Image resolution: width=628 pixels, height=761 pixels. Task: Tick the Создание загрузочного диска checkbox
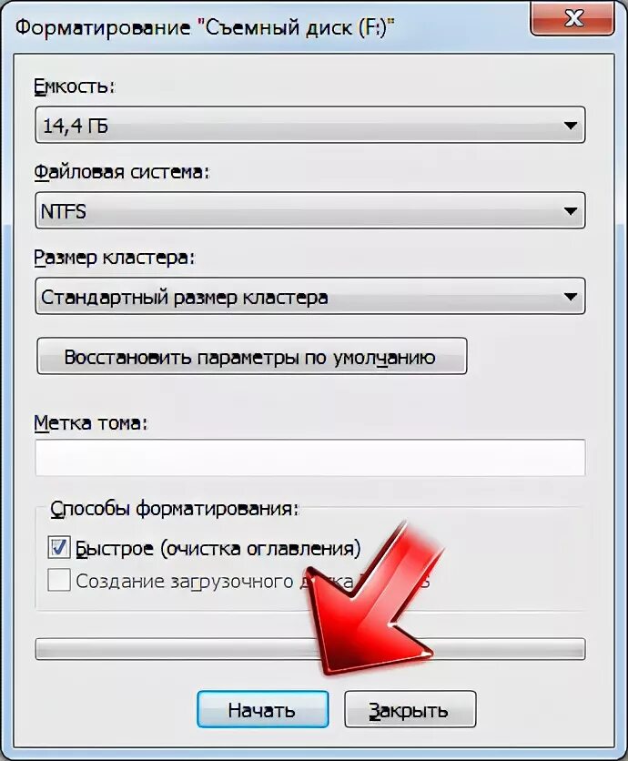click(59, 580)
